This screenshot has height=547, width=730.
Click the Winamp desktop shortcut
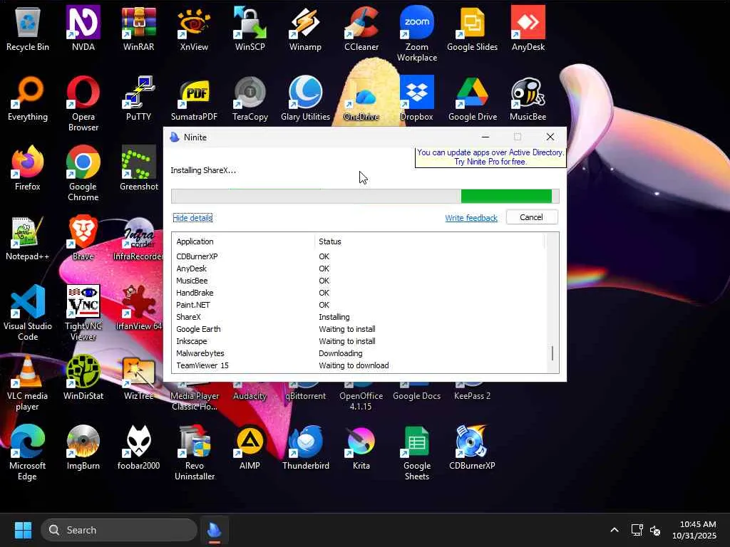click(305, 28)
